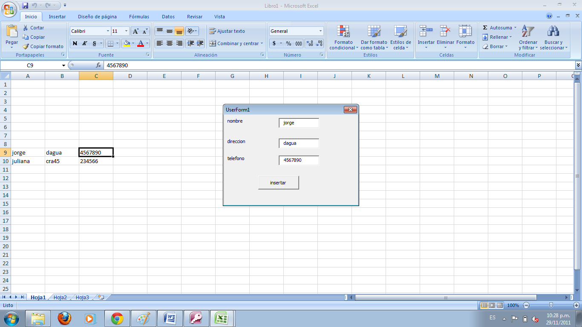The height and width of the screenshot is (327, 582).
Task: Open the General number format dropdown
Action: (x=320, y=31)
